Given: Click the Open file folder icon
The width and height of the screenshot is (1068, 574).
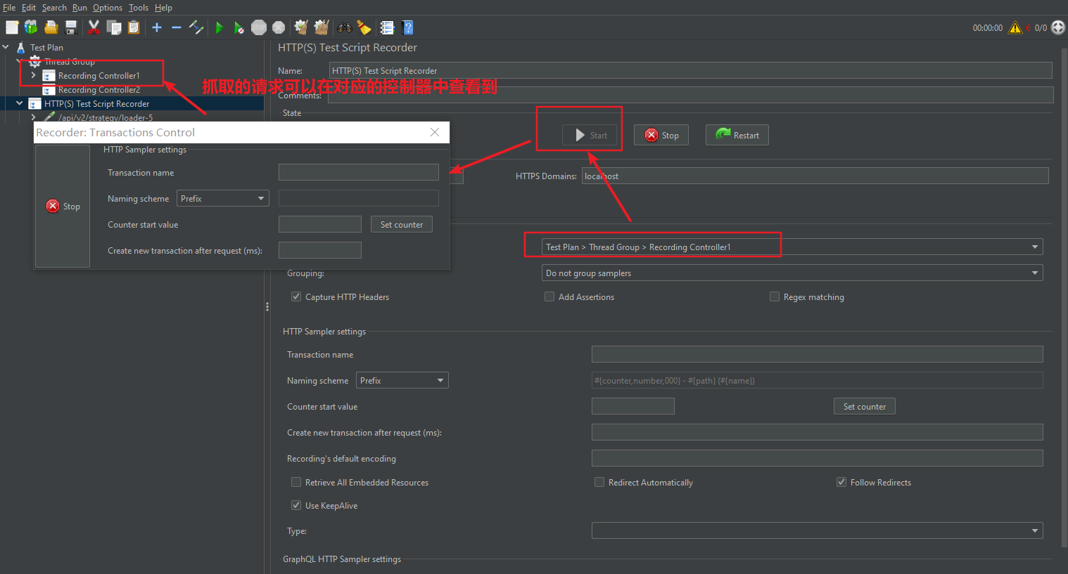Looking at the screenshot, I should coord(51,27).
